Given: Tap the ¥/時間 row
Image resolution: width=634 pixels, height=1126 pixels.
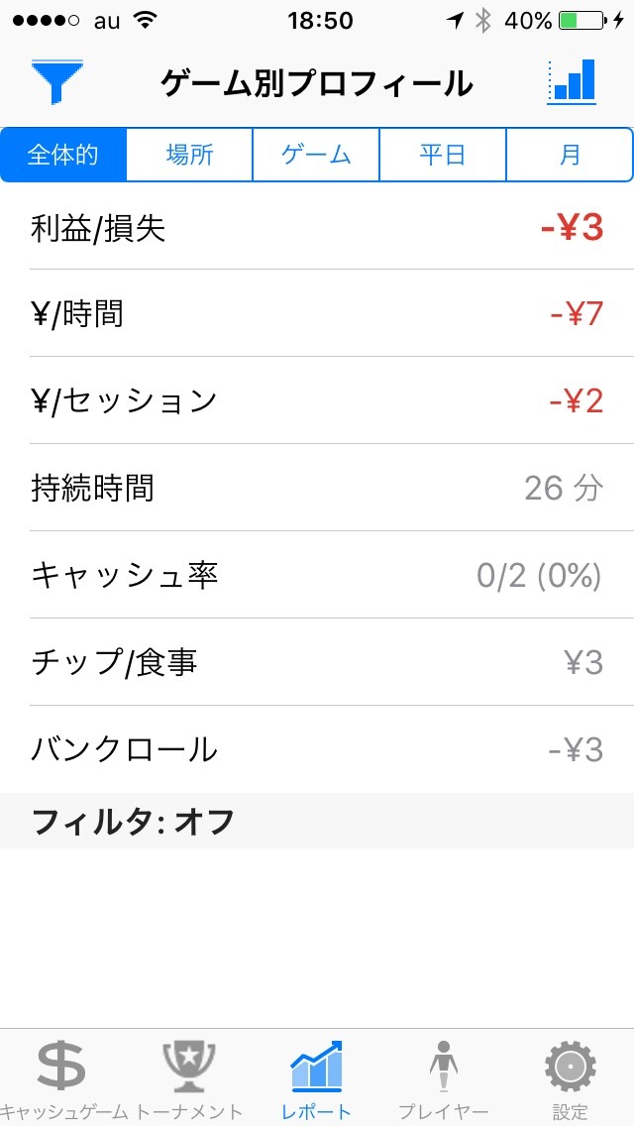Looking at the screenshot, I should [317, 314].
